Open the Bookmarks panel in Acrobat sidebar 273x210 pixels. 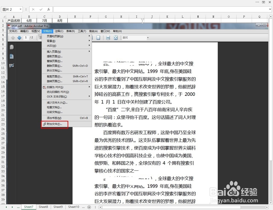pyautogui.click(x=12, y=56)
